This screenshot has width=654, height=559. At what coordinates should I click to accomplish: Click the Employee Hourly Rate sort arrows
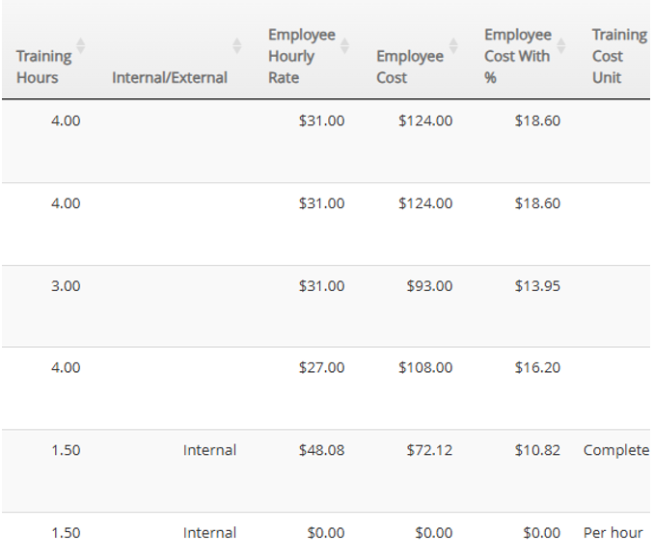(x=345, y=45)
